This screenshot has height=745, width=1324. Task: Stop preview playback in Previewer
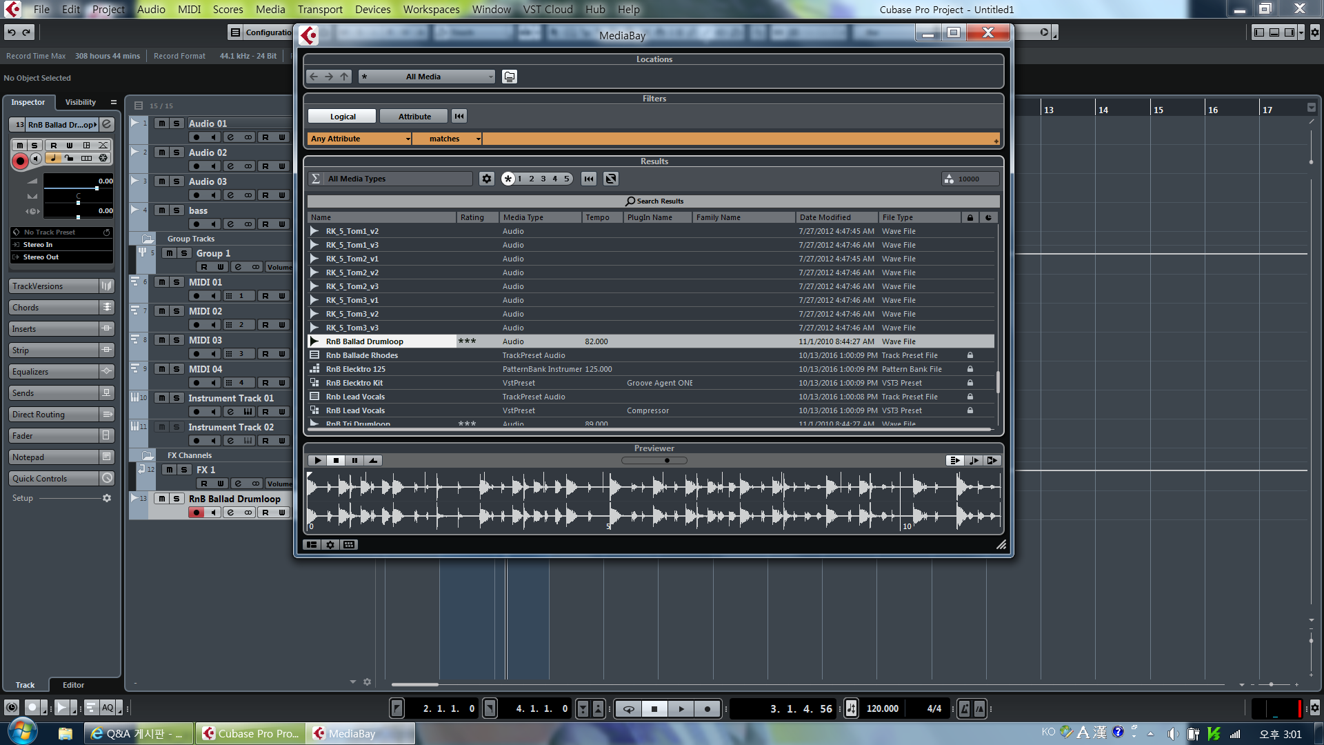coord(336,460)
